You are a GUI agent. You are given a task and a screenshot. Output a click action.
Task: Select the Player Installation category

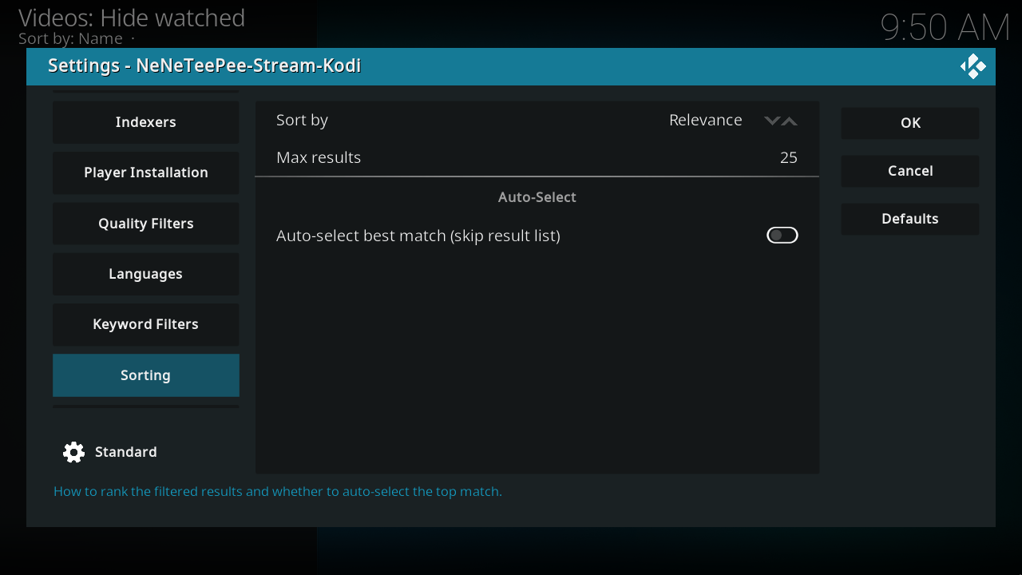pos(146,172)
